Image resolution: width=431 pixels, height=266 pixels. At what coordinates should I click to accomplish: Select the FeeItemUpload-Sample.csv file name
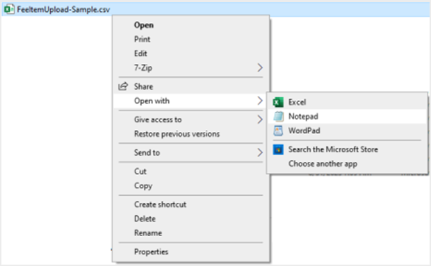63,10
